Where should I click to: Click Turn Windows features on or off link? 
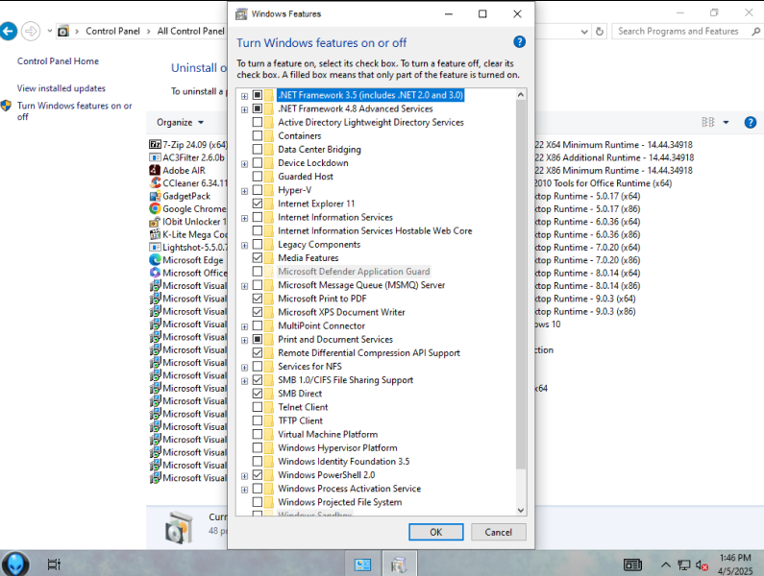pos(75,111)
